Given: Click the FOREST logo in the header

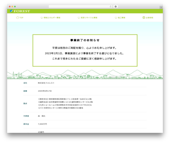Looking at the screenshot, I should [x=20, y=11].
